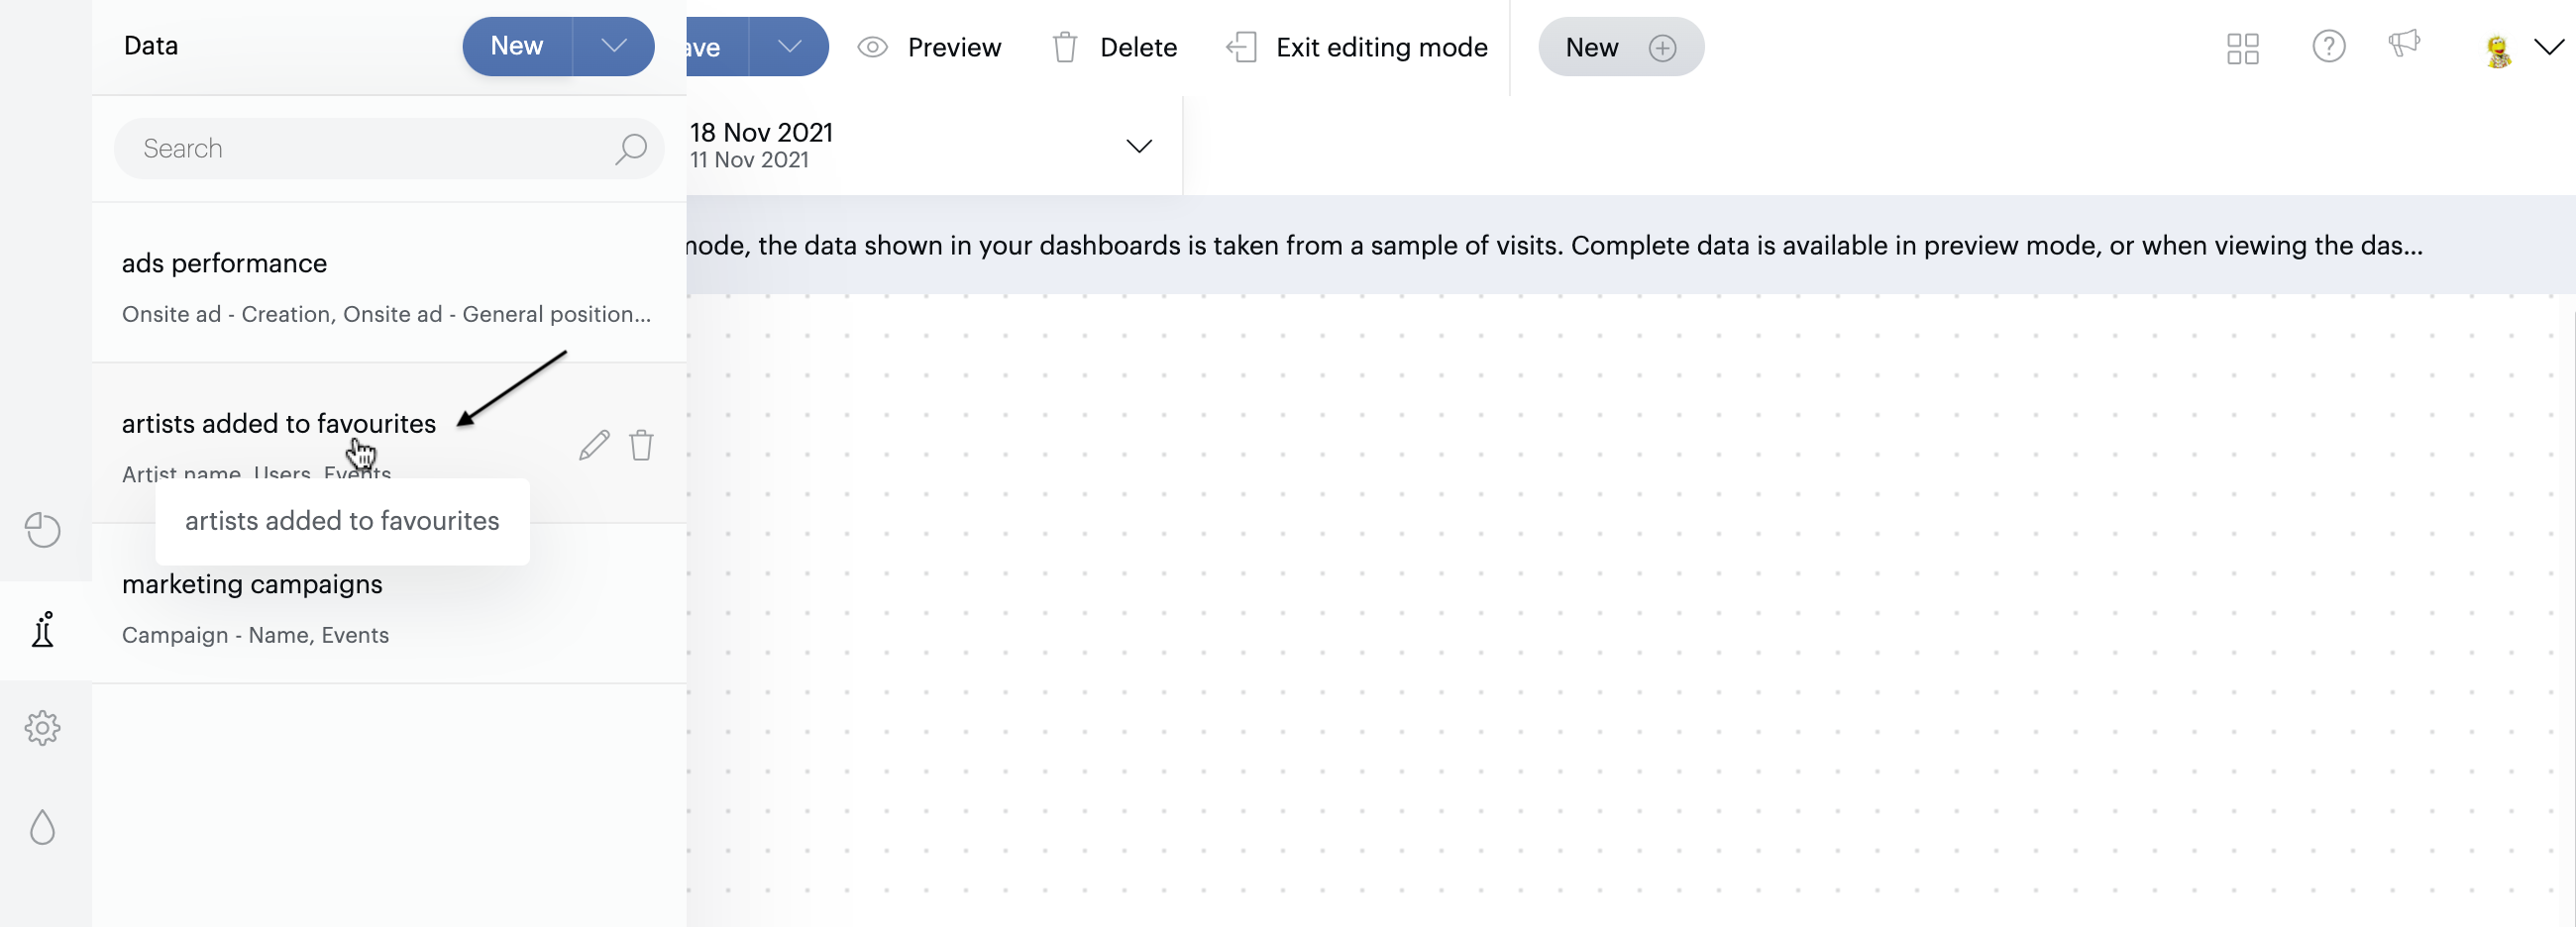Click Exit editing mode
This screenshot has height=927, width=2576.
pos(1357,47)
